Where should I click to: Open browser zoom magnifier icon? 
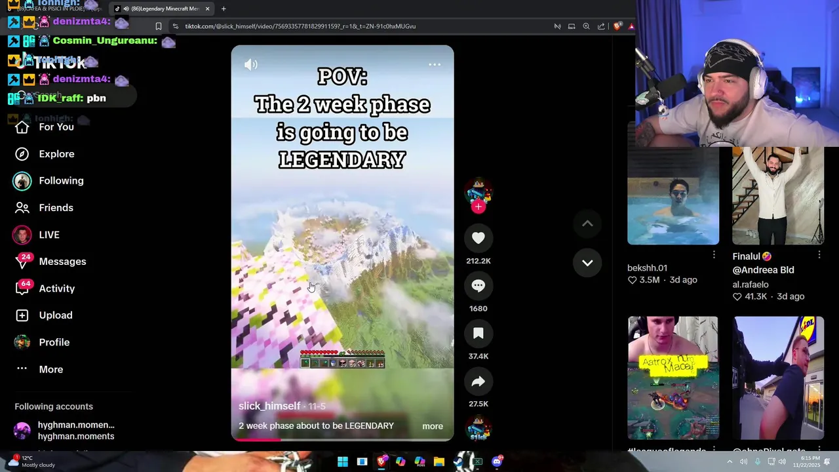coord(586,26)
